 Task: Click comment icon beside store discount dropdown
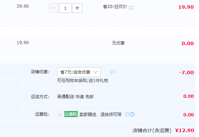(113, 72)
